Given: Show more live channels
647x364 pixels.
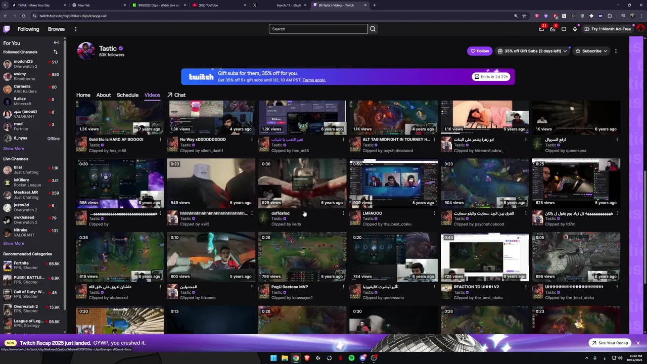Looking at the screenshot, I should click(x=14, y=243).
